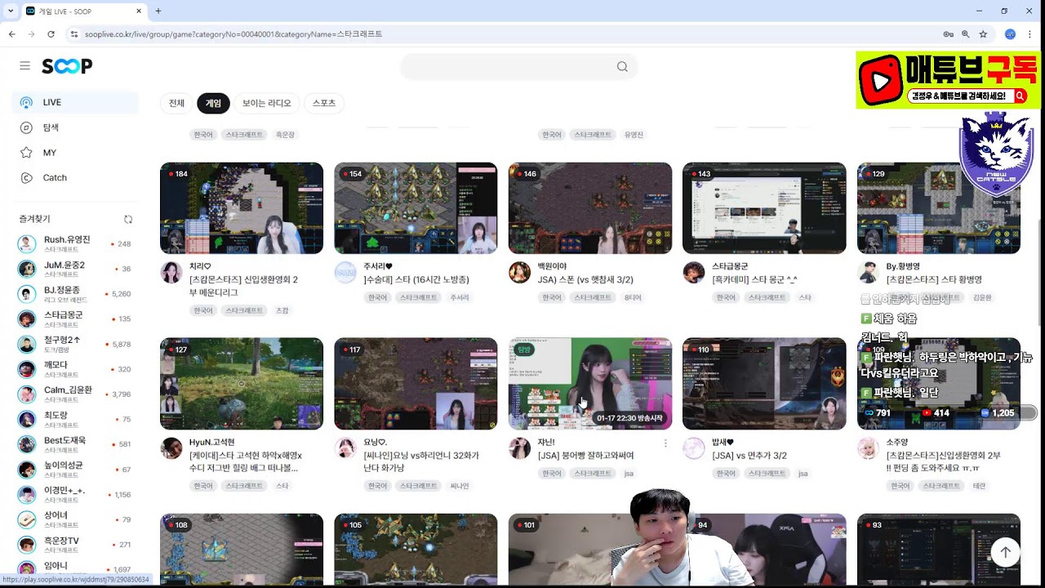Viewport: 1045px width, 588px height.
Task: Click the 츠캄 tag under 치리
Action: click(x=282, y=310)
